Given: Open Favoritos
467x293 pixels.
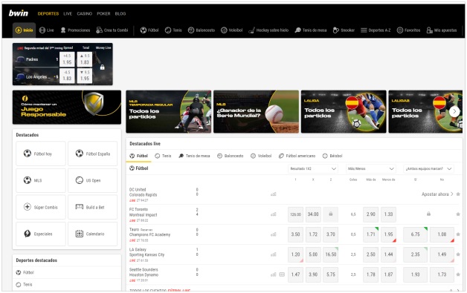Looking at the screenshot, I should (409, 30).
